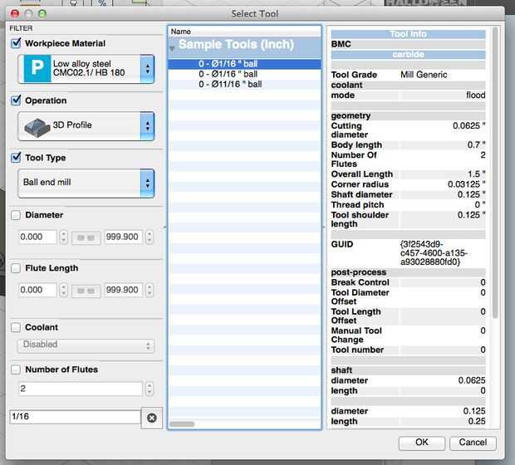The width and height of the screenshot is (515, 465).
Task: Click the Flute Length maximum 999.900 field
Action: click(x=124, y=290)
